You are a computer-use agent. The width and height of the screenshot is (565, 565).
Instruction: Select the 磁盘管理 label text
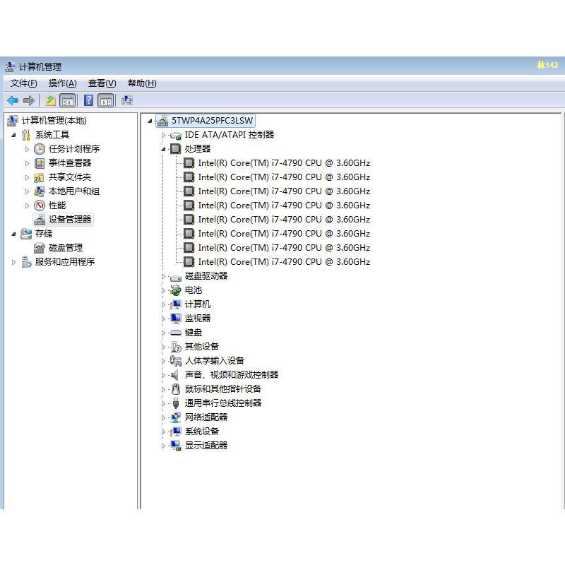click(x=66, y=248)
